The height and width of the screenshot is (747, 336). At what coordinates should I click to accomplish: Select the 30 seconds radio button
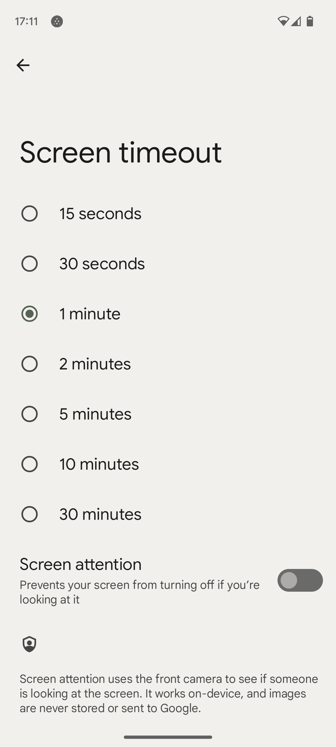30,264
